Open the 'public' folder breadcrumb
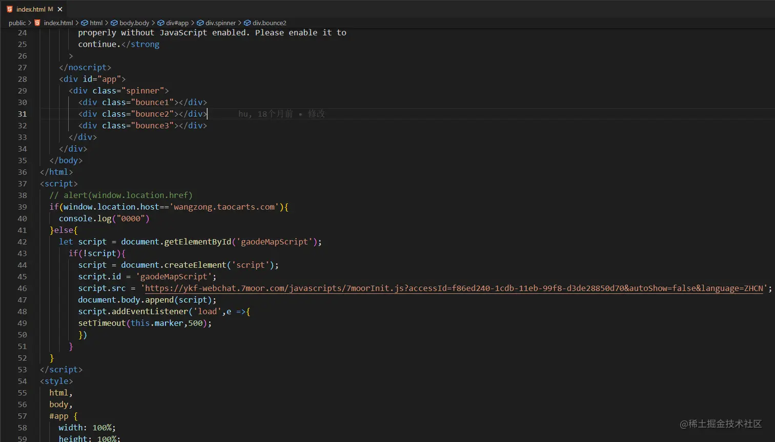Screen dimensions: 775x442 [17, 23]
